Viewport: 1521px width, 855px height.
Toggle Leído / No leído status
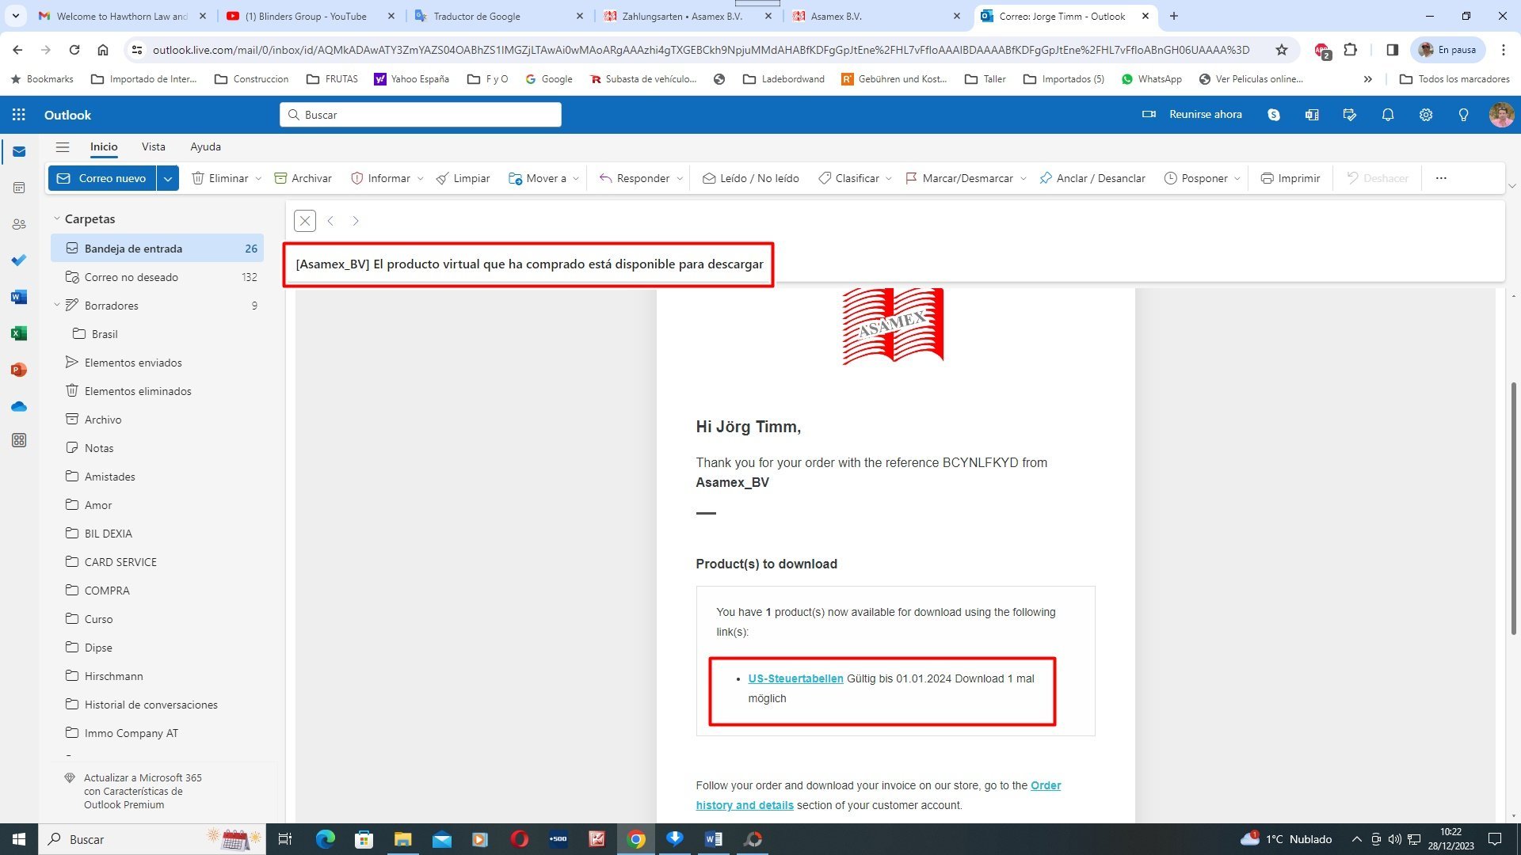coord(750,178)
